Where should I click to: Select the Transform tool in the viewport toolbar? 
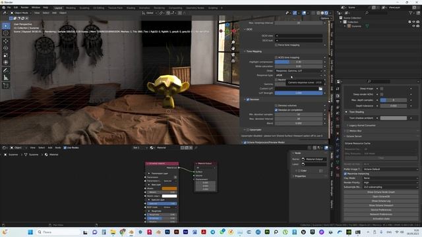pyautogui.click(x=6, y=63)
